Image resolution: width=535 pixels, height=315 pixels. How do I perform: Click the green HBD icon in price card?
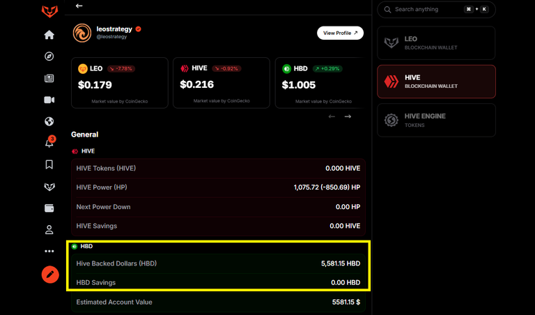[286, 68]
